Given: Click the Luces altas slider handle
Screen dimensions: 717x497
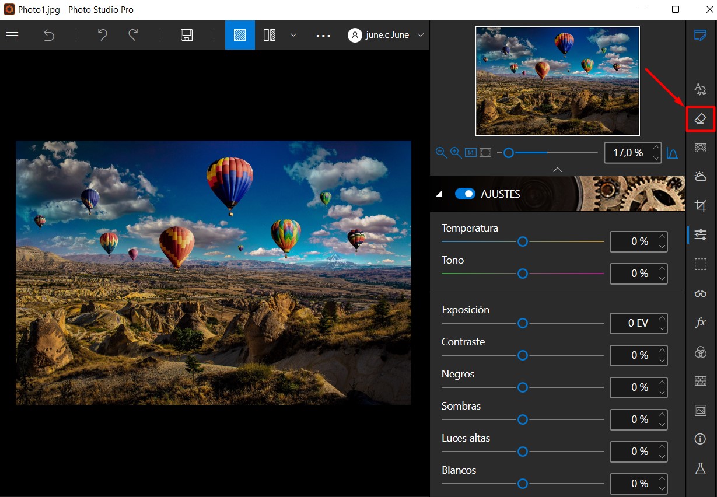Looking at the screenshot, I should click(x=523, y=452).
